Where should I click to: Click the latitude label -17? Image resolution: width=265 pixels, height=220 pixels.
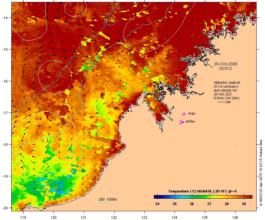click(x=5, y=113)
